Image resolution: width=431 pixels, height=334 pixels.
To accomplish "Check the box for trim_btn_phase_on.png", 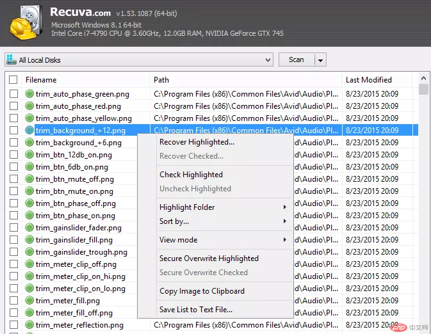I will pyautogui.click(x=13, y=216).
